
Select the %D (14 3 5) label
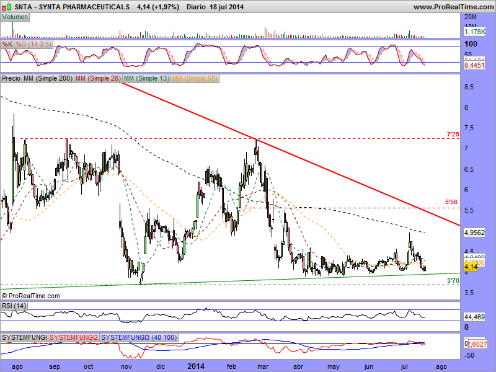click(33, 44)
